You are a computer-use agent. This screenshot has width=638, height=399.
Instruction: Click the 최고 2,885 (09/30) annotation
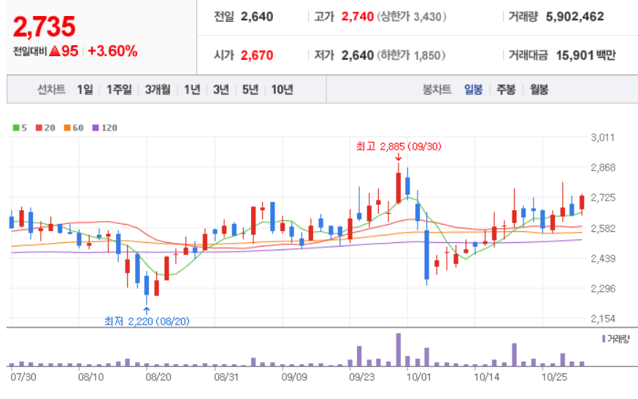[399, 147]
